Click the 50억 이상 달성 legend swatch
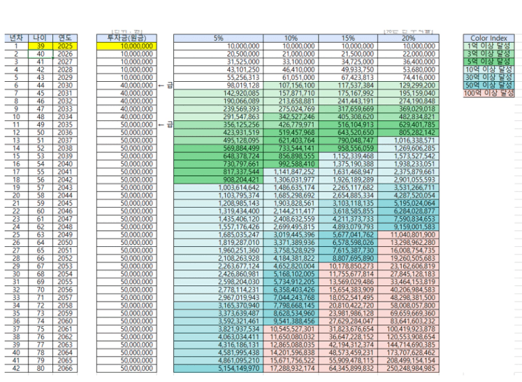Screen dimensions: 522x382 coord(488,85)
